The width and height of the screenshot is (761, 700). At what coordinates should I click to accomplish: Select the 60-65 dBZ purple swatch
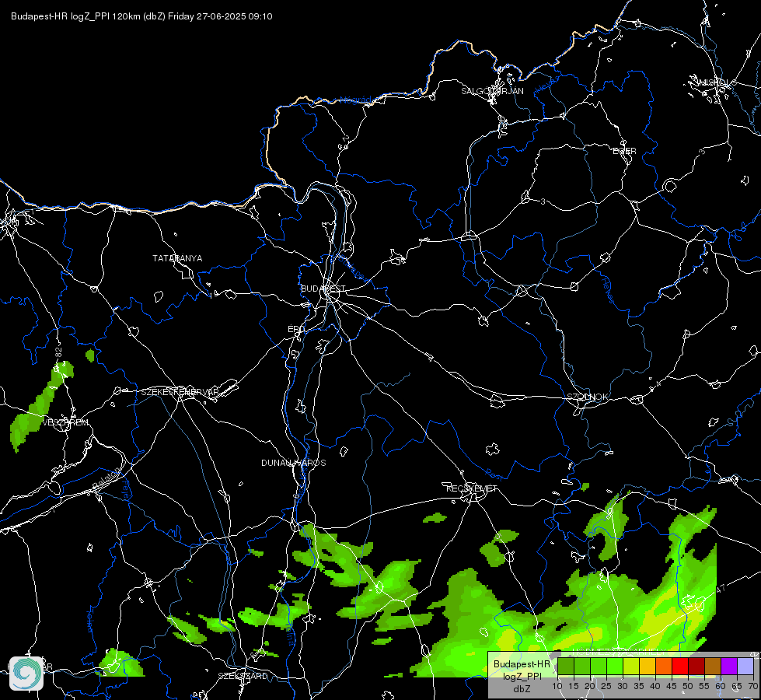(x=728, y=667)
